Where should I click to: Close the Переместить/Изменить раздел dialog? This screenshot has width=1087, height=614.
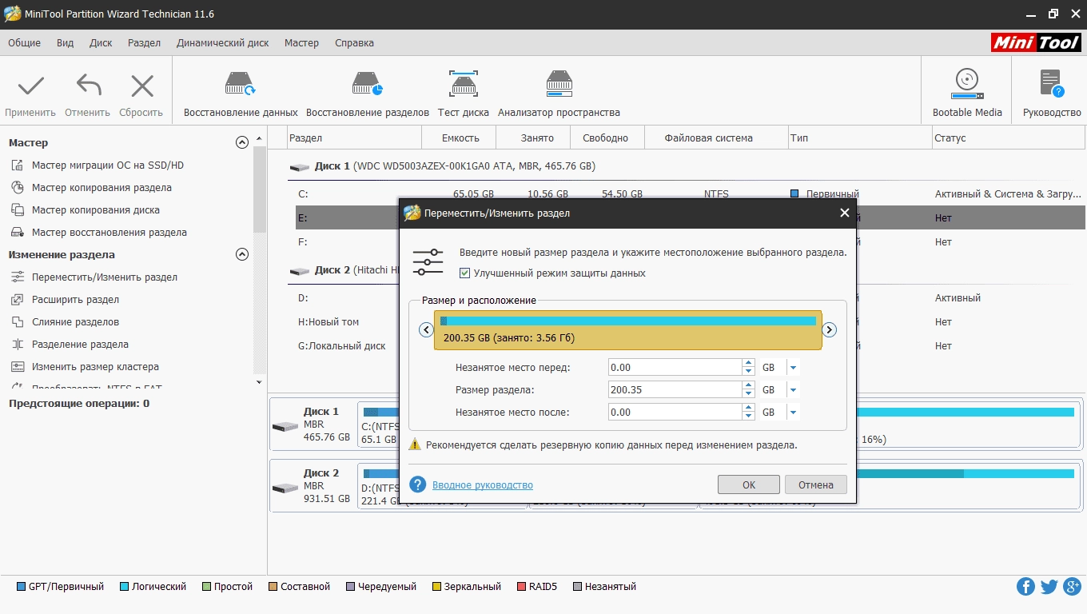click(x=844, y=213)
